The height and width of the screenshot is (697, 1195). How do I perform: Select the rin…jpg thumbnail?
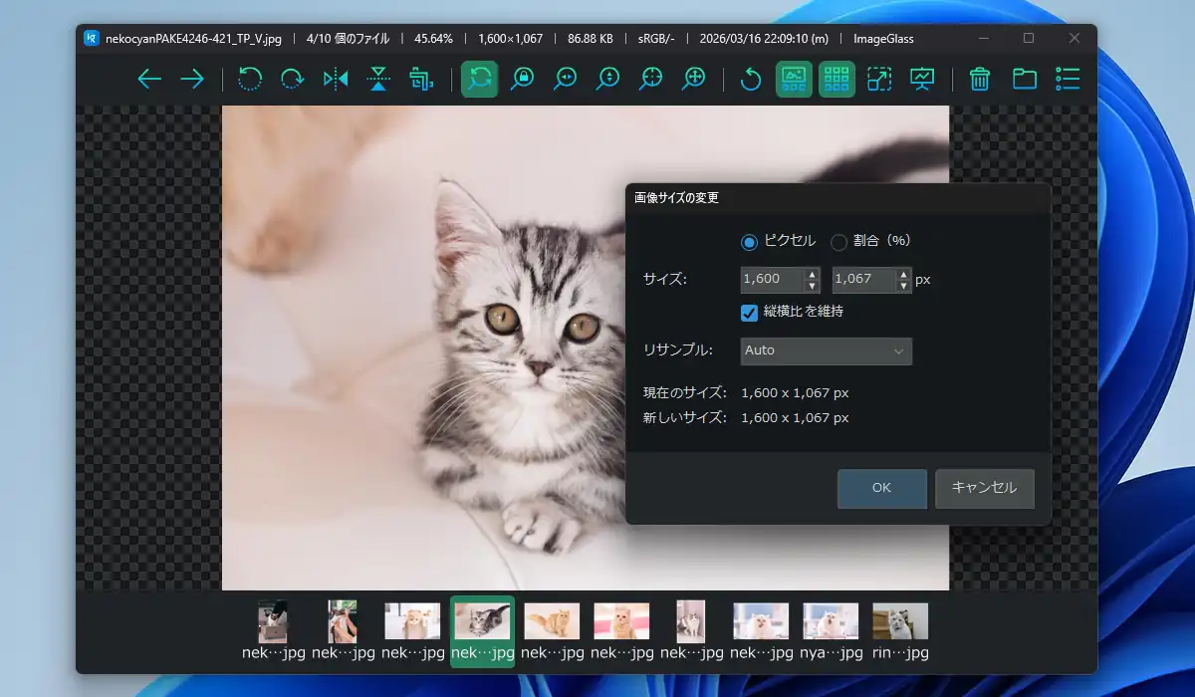click(900, 631)
